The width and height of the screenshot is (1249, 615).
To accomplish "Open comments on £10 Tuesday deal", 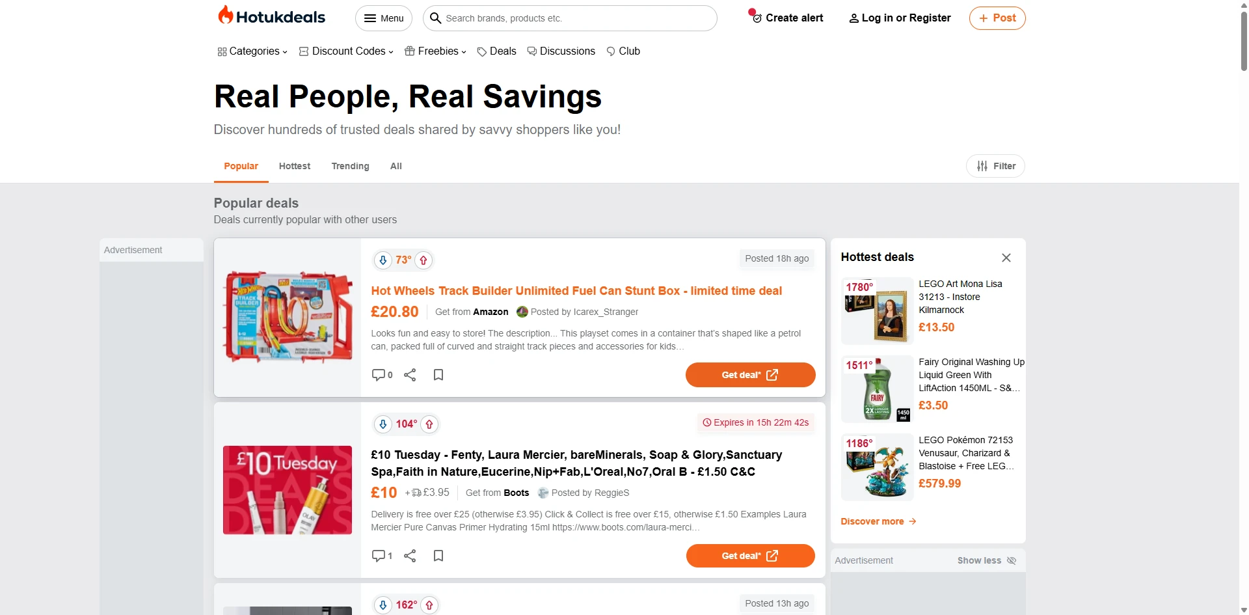I will click(382, 556).
